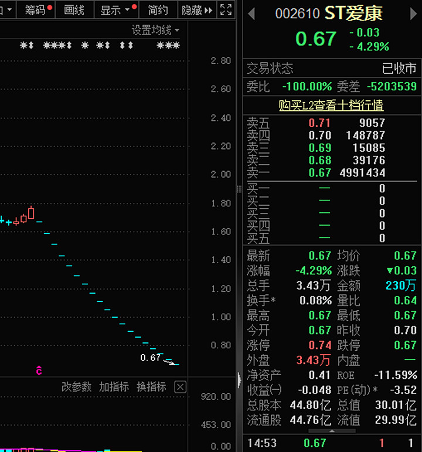Click the PE(动) -3.52 value
The height and width of the screenshot is (452, 422).
[403, 390]
